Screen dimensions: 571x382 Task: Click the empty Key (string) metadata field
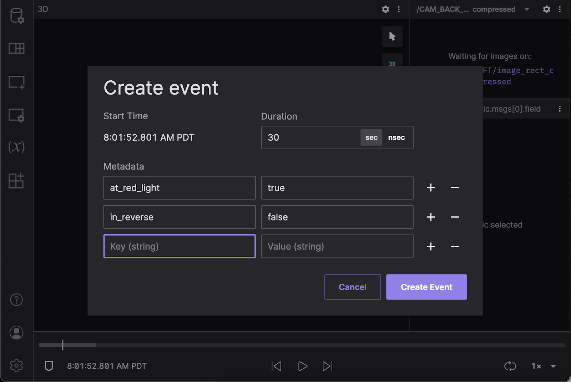[x=179, y=246]
